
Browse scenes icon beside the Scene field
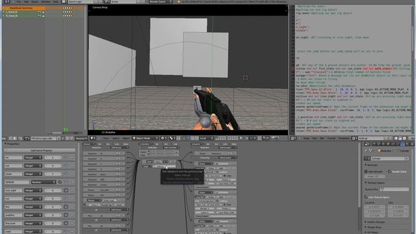click(x=107, y=1)
